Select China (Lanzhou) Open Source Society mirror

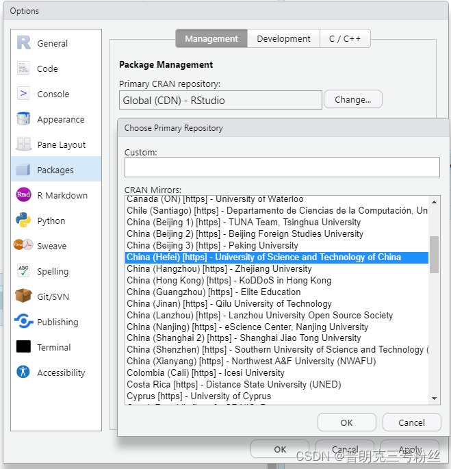pyautogui.click(x=276, y=315)
